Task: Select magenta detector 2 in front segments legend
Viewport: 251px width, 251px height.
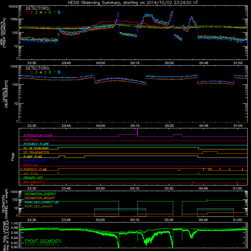Action: pos(32,13)
